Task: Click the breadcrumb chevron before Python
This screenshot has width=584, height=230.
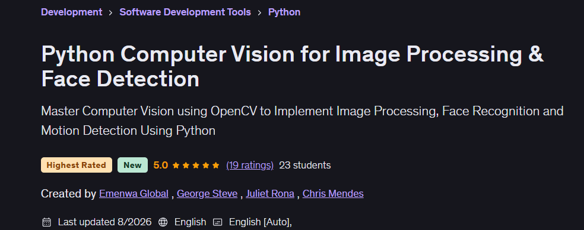Action: click(259, 12)
